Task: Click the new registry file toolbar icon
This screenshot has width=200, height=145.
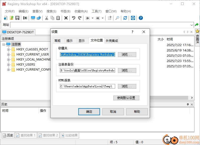Action: (6, 18)
